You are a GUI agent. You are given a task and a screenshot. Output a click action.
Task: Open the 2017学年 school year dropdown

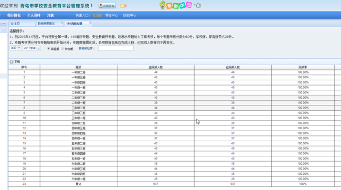click(x=31, y=48)
